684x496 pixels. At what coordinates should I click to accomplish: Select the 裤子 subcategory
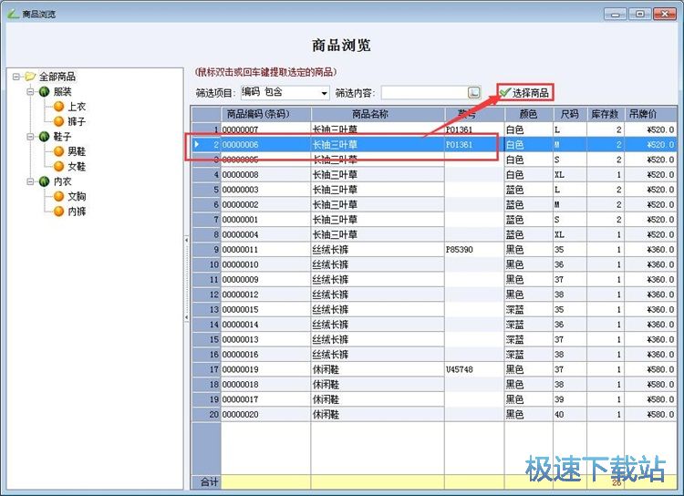click(77, 121)
